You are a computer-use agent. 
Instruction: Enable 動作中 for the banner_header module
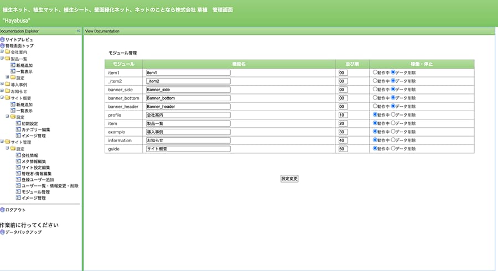click(x=375, y=106)
